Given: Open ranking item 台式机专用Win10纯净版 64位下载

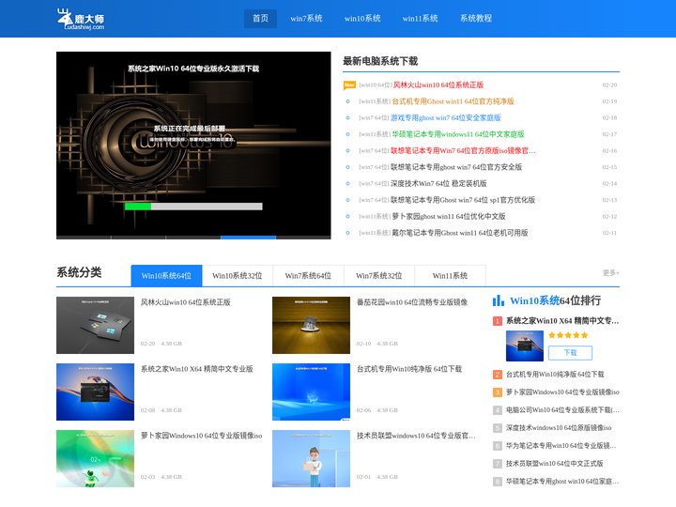Looking at the screenshot, I should (555, 375).
